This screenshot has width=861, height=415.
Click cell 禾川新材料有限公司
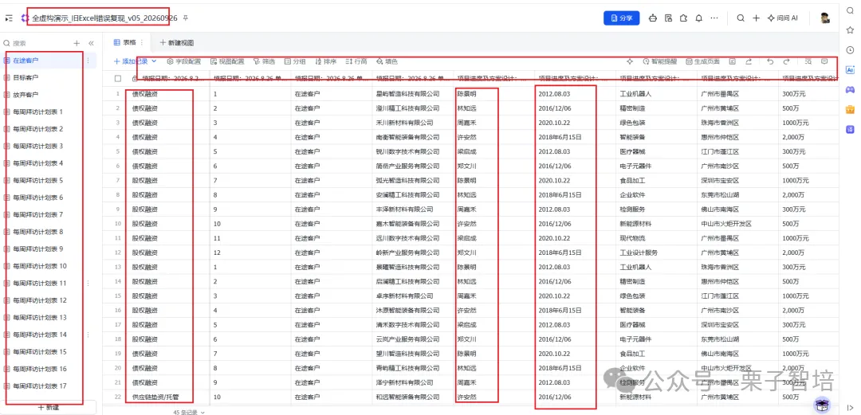(413, 123)
